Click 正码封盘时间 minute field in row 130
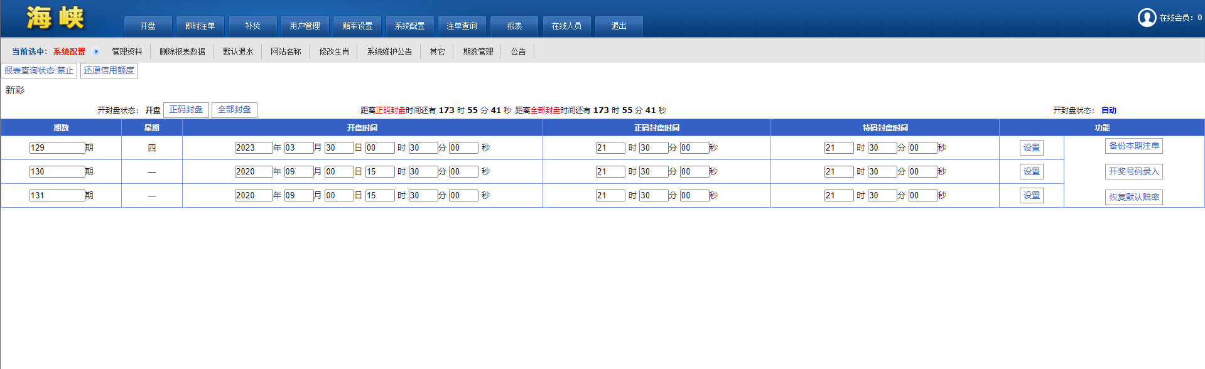The height and width of the screenshot is (369, 1205). point(654,171)
